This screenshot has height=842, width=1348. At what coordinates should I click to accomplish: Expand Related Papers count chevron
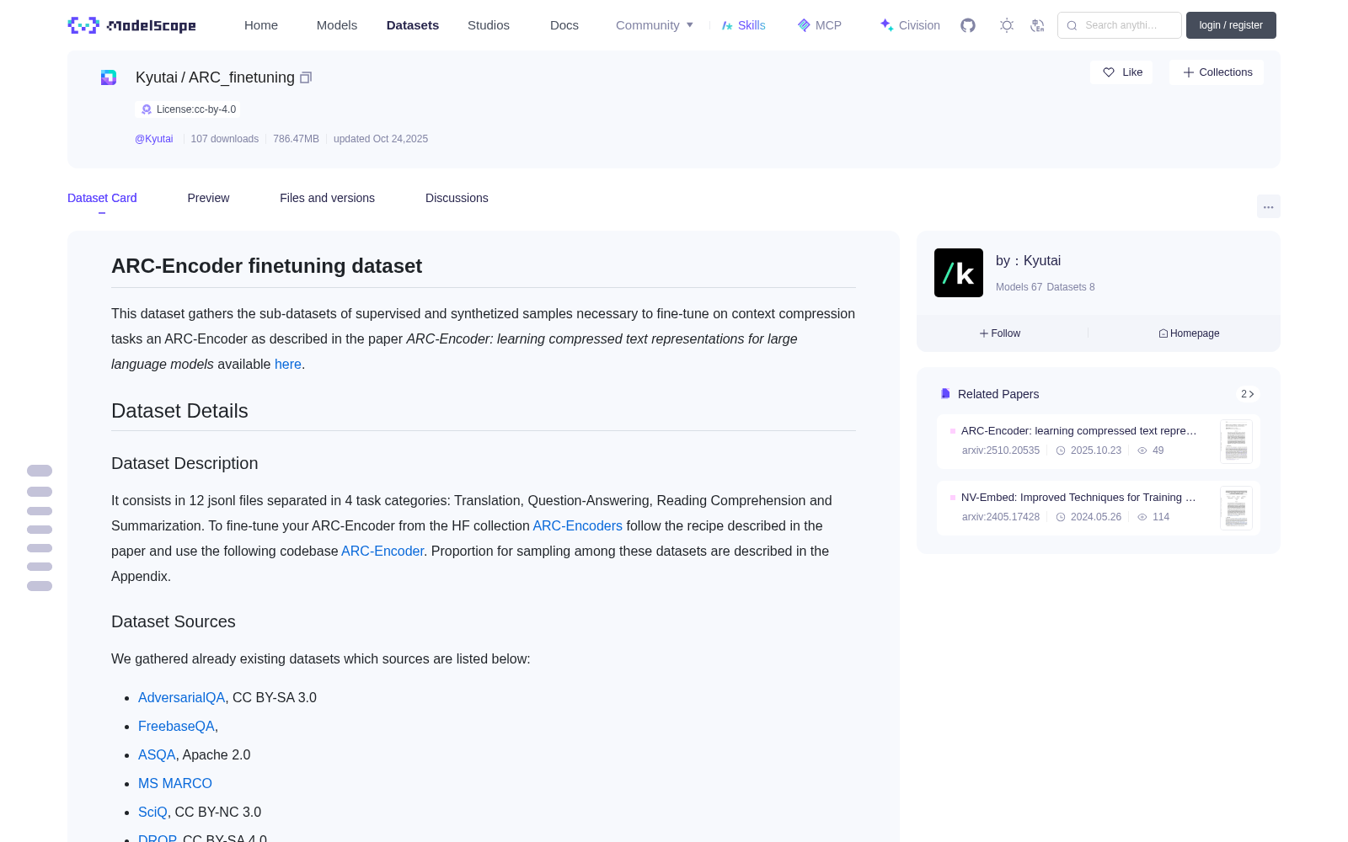coord(1248,394)
